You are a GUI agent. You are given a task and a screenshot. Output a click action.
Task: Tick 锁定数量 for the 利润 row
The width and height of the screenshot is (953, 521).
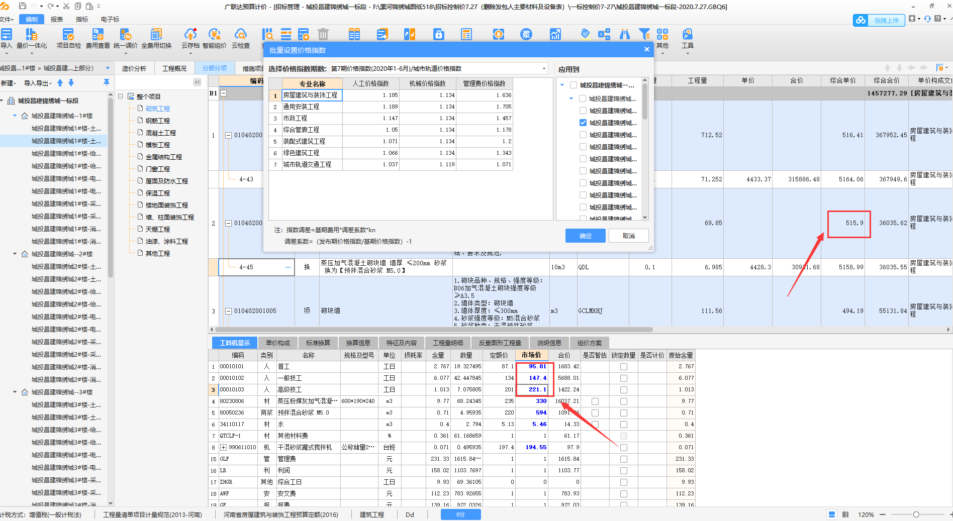624,471
